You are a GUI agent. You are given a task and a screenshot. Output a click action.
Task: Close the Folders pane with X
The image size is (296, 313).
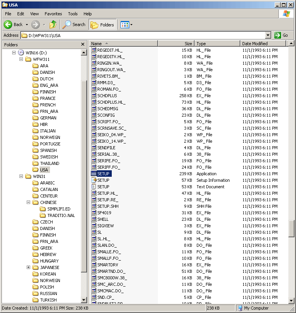click(83, 44)
